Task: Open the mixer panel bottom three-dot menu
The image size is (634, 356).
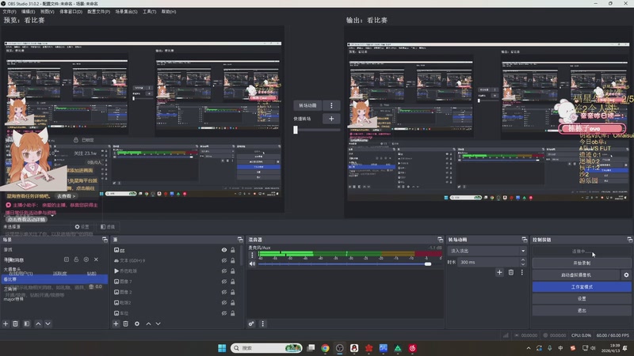Action: tap(263, 324)
